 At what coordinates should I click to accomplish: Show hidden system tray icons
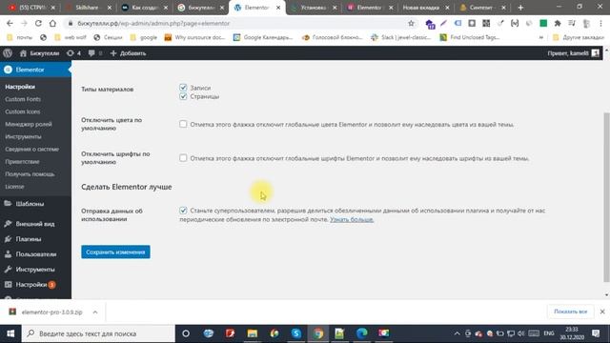pos(457,333)
